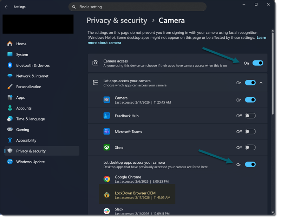Click the back arrow in Settings
The image size is (281, 221).
[x=7, y=7]
